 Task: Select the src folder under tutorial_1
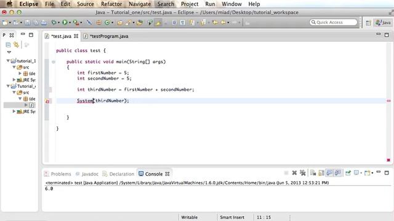point(23,67)
